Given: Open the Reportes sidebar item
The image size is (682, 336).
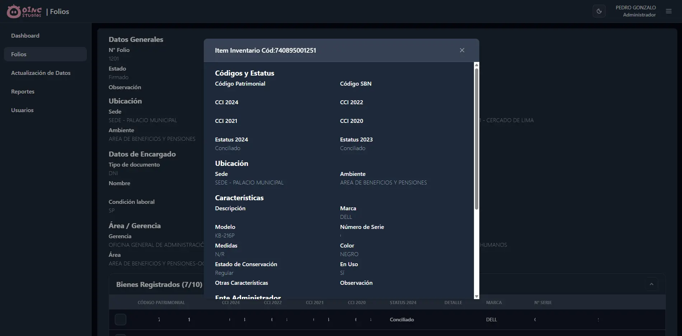Looking at the screenshot, I should click(23, 92).
